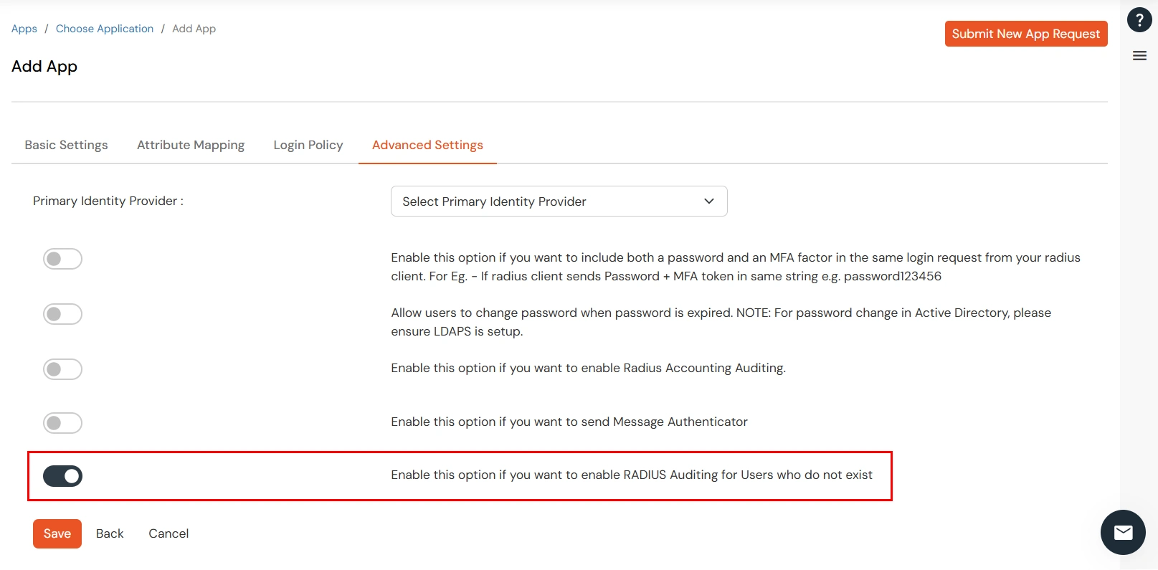The width and height of the screenshot is (1158, 570).
Task: Switch to the Advanced Settings tab
Action: tap(427, 144)
